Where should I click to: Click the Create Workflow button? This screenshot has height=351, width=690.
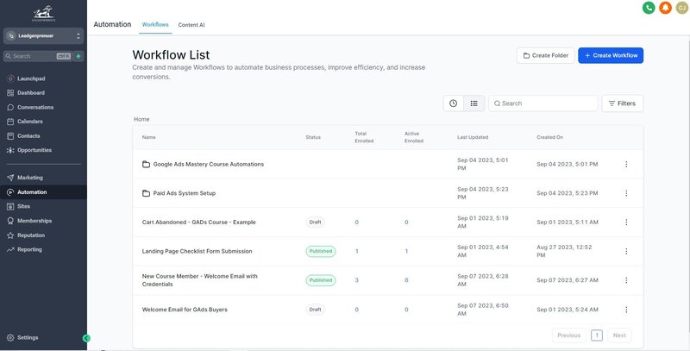coord(611,55)
